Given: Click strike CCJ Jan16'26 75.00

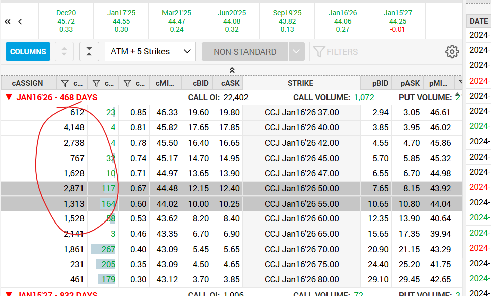Looking at the screenshot, I should coord(301,264).
